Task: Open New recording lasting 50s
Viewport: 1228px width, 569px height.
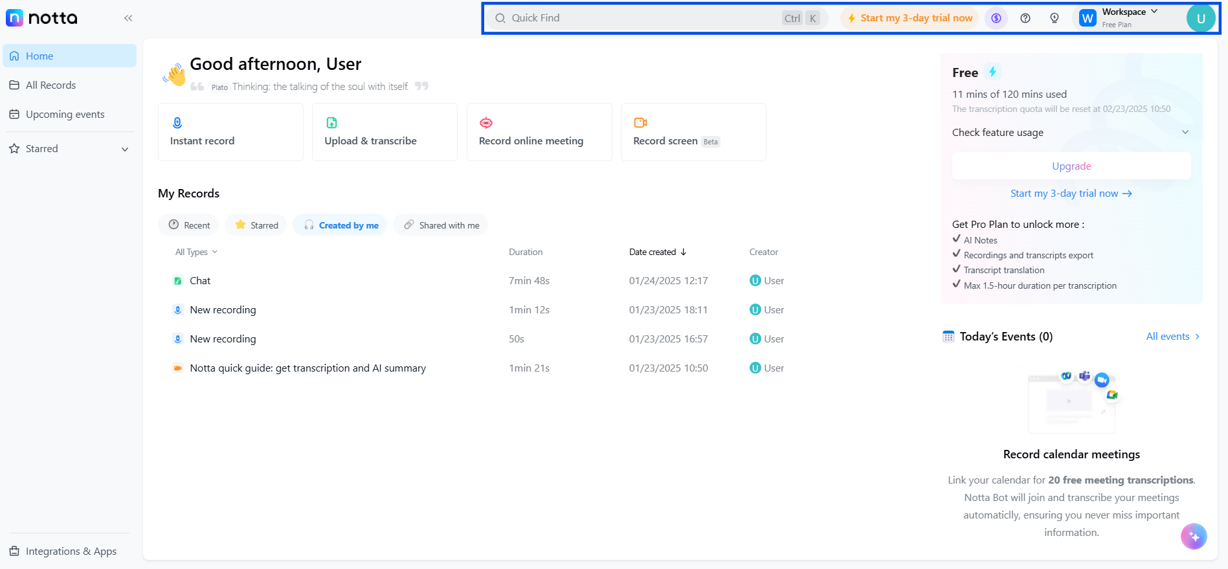Action: click(223, 339)
